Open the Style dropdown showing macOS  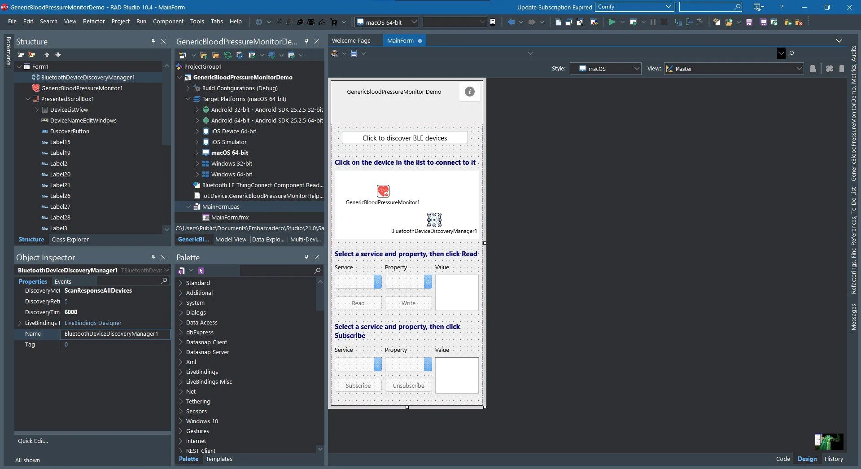[x=605, y=69]
